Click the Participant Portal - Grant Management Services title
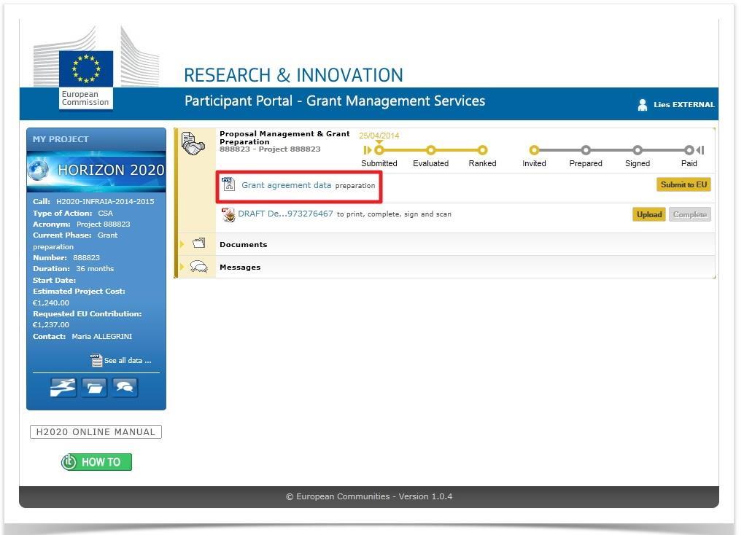Screen dimensions: 744x535 click(x=335, y=101)
